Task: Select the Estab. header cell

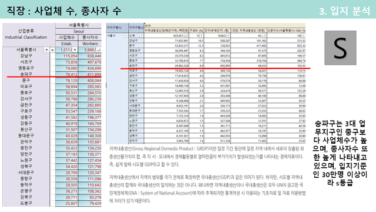Action: click(67, 44)
